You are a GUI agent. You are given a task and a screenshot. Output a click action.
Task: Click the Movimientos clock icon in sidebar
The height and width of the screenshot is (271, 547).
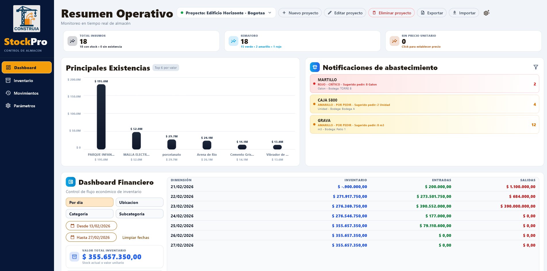(8, 93)
